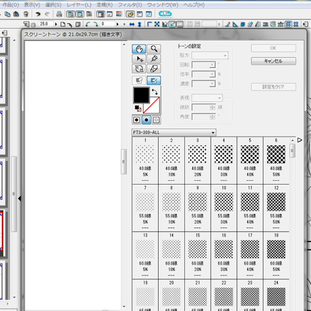Select the hand (pan) tool

(139, 49)
